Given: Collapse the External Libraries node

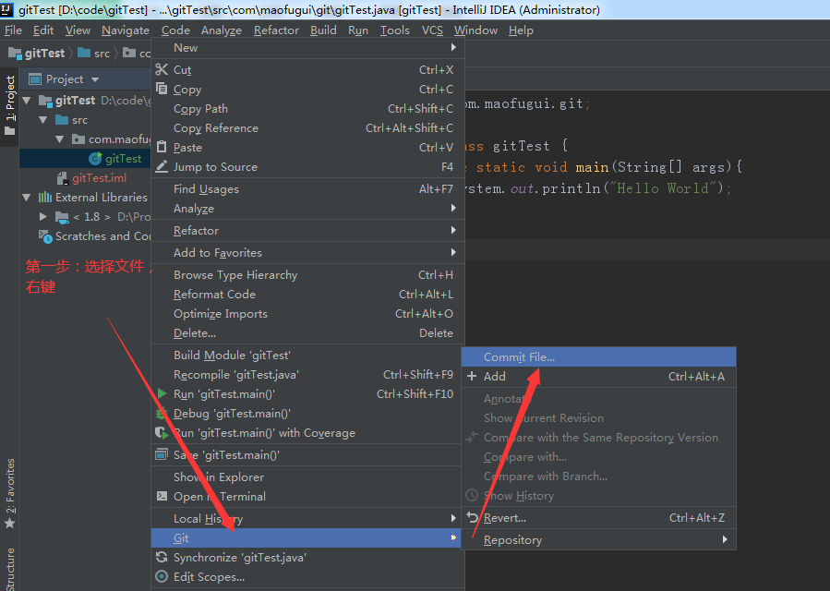Looking at the screenshot, I should [27, 197].
